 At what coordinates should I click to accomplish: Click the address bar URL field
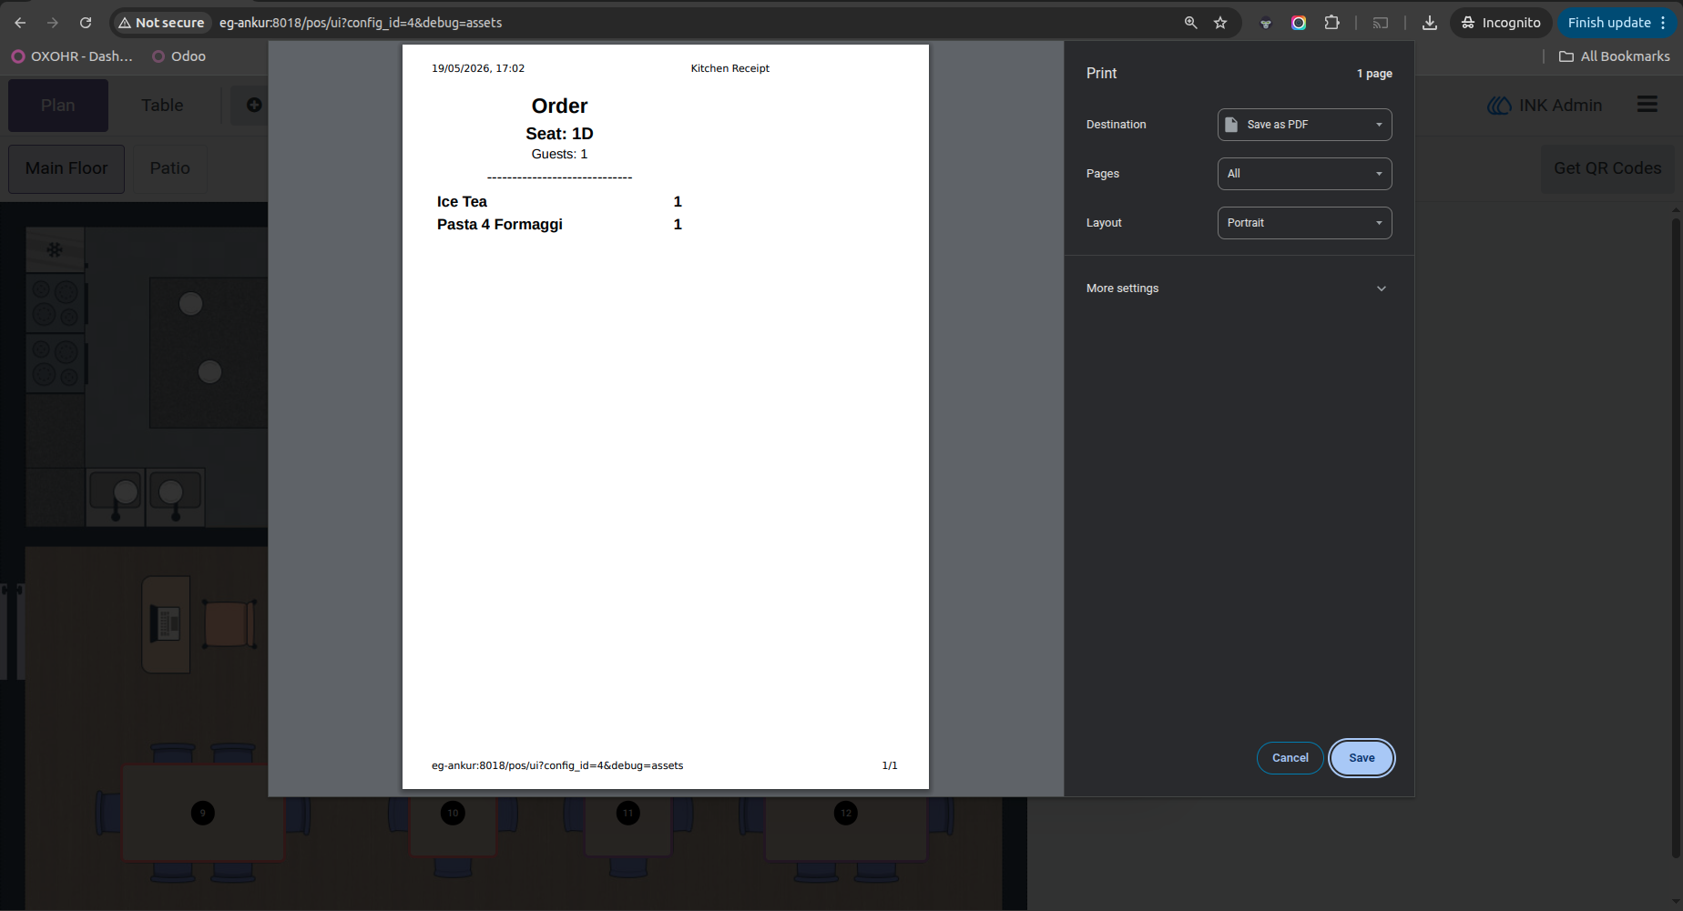pyautogui.click(x=692, y=23)
